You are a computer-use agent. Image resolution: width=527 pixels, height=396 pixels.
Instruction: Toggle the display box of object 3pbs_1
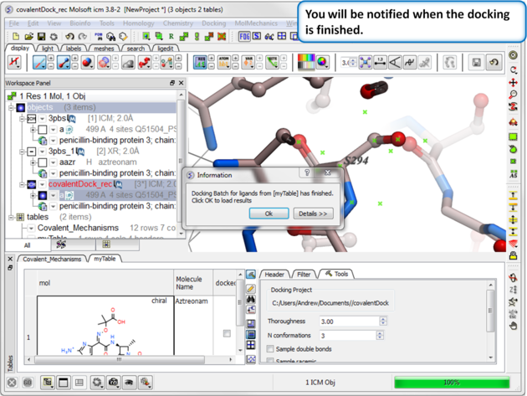tap(31, 152)
